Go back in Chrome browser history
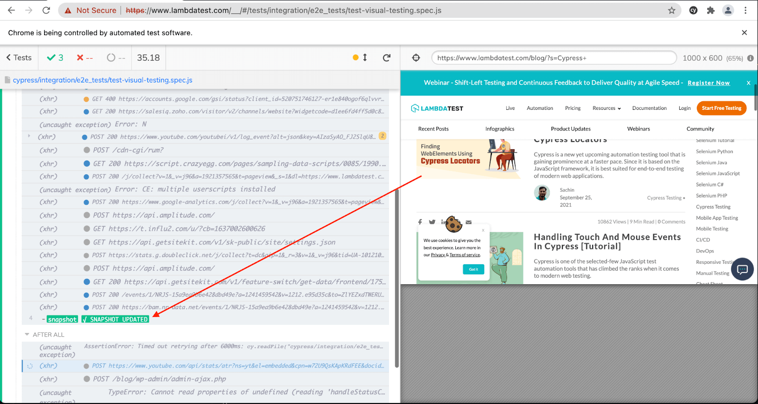Screen dimensions: 758x404 click(11, 10)
